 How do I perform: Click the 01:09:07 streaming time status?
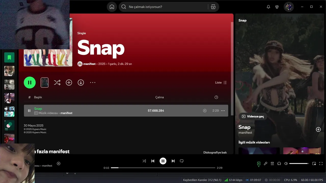point(253,180)
